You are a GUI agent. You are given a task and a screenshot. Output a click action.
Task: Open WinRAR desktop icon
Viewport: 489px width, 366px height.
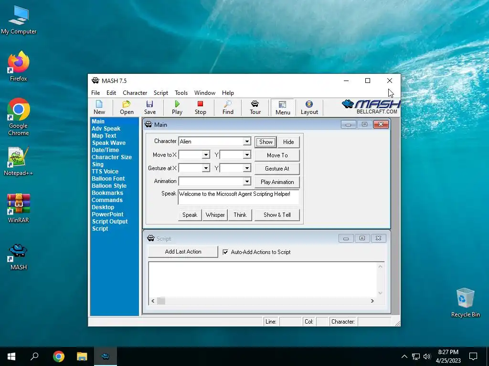point(19,208)
